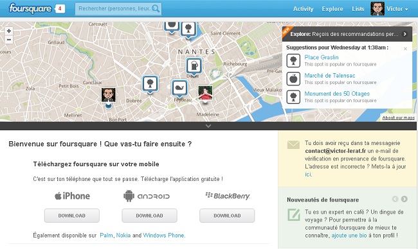Focus the Rechercher search field
This screenshot has height=249, width=418.
pyautogui.click(x=118, y=9)
